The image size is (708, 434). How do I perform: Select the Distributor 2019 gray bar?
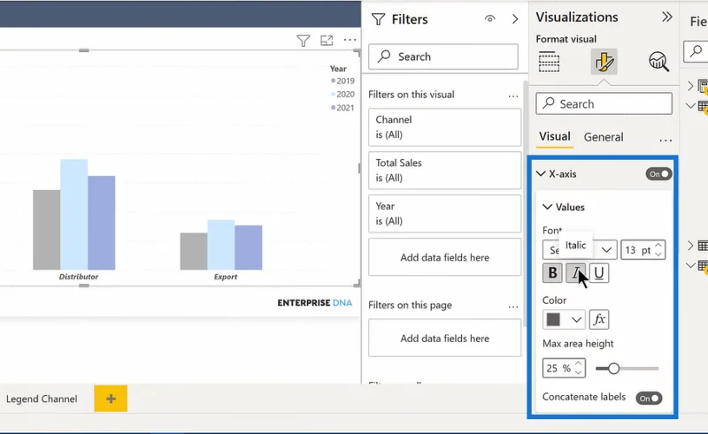click(x=47, y=230)
